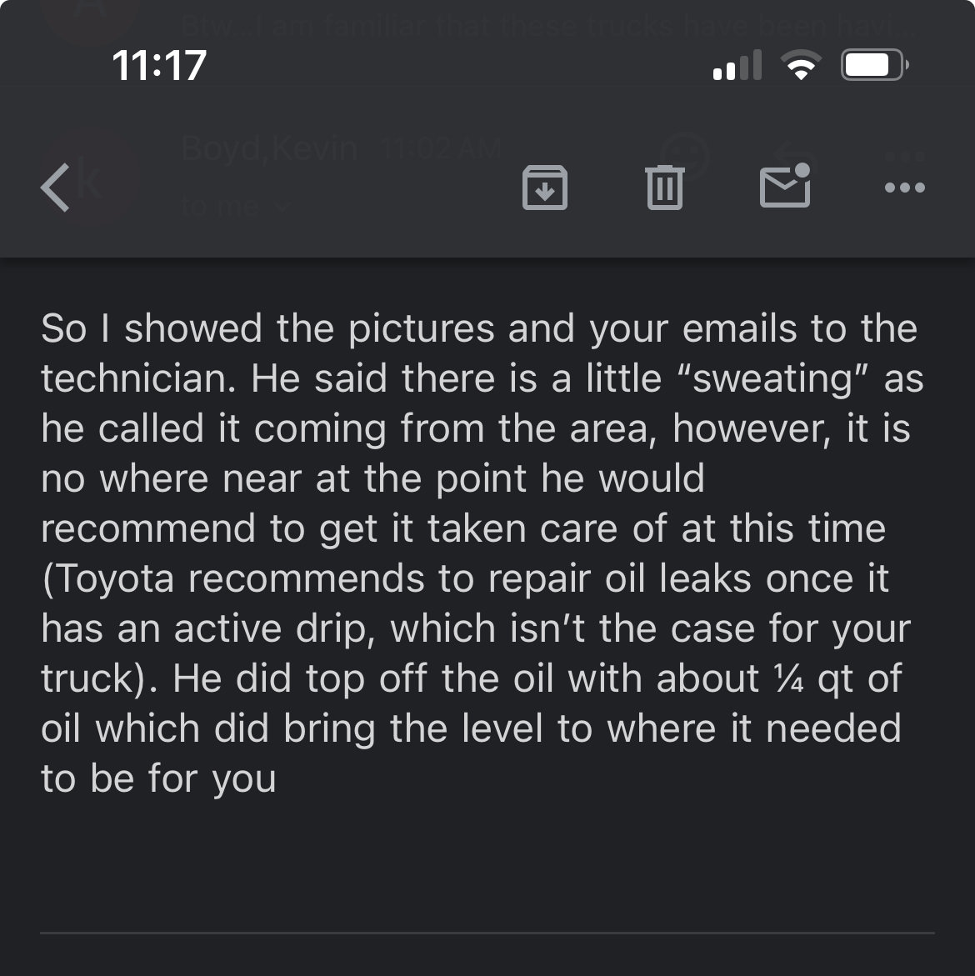
Task: Tap the faded 11:02 AM timestamp
Action: [442, 148]
